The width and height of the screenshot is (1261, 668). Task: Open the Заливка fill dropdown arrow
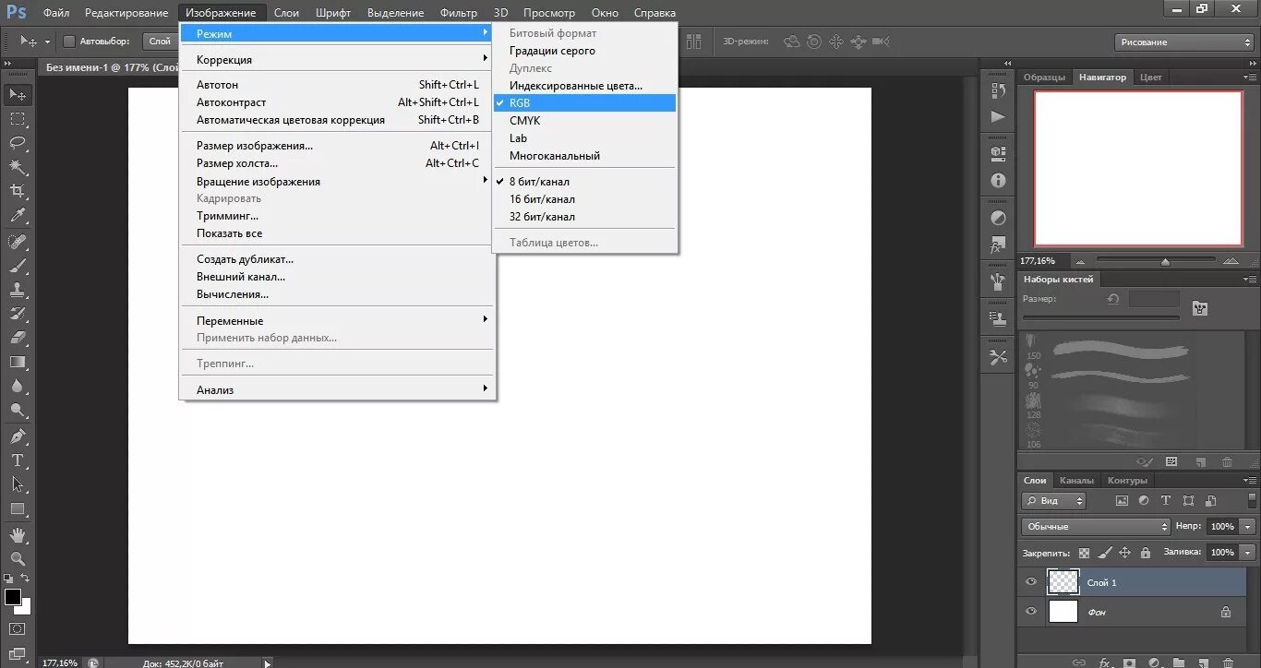pos(1248,552)
